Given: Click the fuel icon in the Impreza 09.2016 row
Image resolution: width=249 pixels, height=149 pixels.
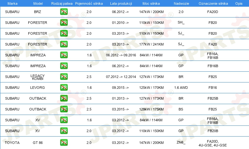Looking at the screenshot, I should point(64,55).
